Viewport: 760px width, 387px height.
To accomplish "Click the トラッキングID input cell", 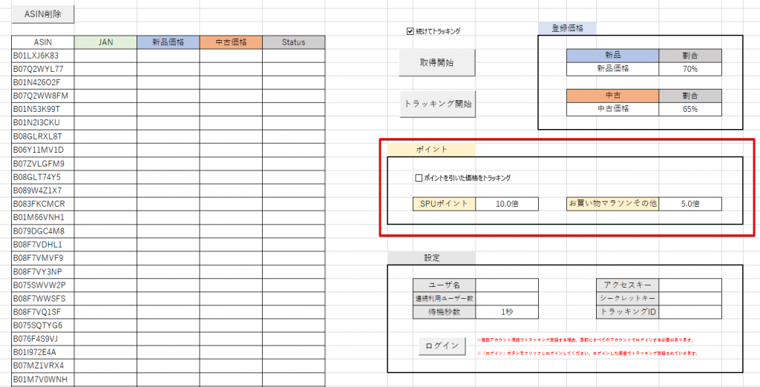I will [689, 312].
